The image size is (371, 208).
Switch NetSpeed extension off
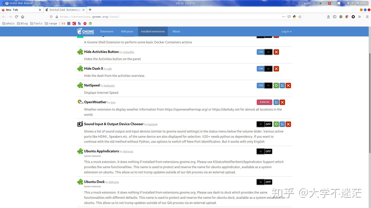pos(265,86)
